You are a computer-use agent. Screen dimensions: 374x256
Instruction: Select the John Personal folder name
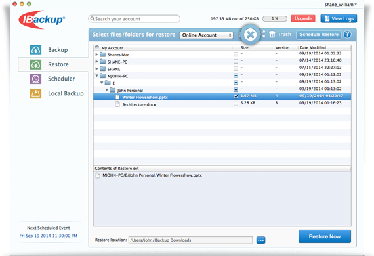(130, 91)
